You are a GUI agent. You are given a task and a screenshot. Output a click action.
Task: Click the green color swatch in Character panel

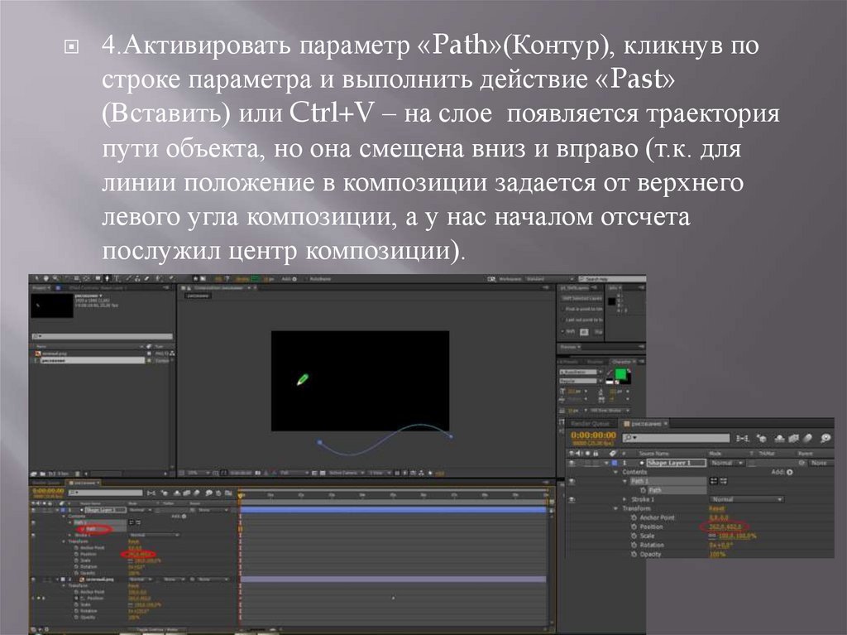click(620, 373)
